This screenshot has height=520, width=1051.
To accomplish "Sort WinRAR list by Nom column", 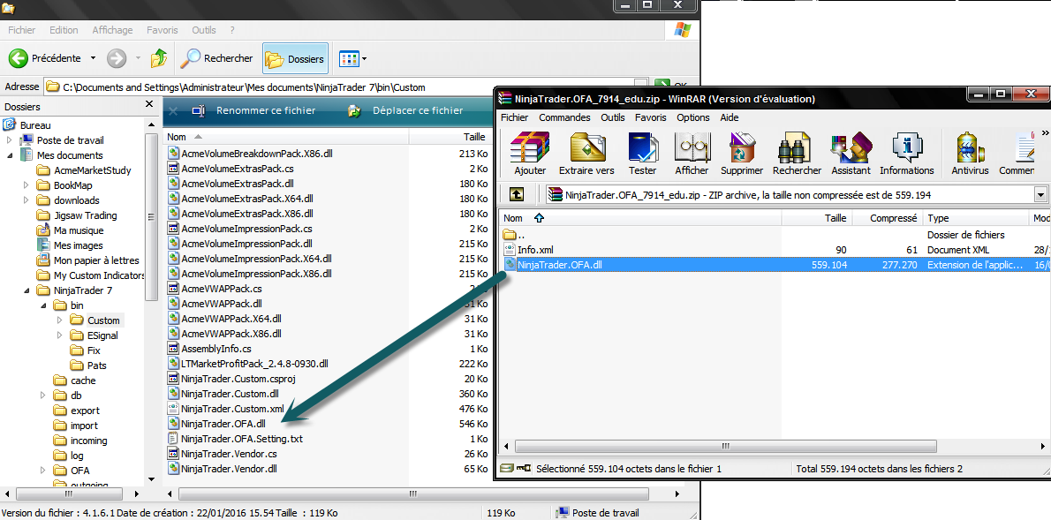I will (641, 218).
